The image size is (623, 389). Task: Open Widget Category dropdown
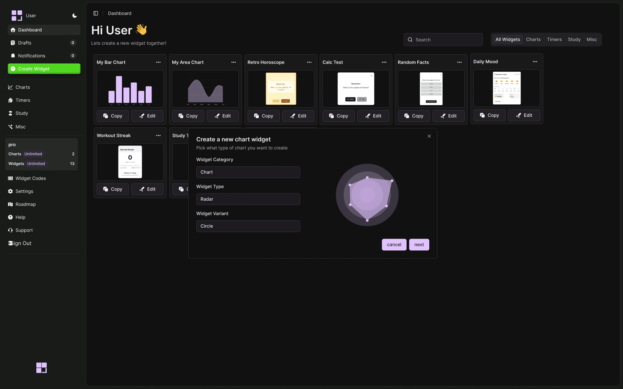click(248, 172)
